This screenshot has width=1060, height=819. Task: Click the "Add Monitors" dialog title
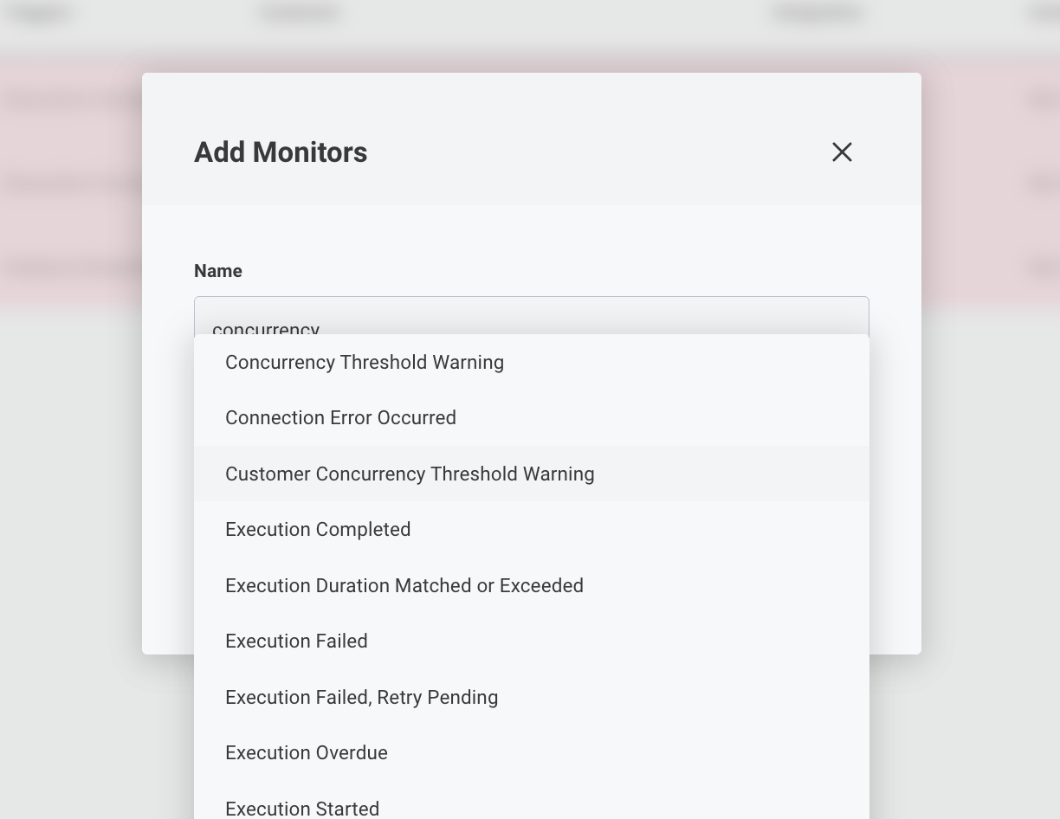coord(281,152)
